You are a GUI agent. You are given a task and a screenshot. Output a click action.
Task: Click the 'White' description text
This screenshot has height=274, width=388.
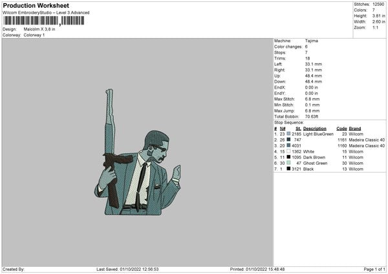point(308,152)
